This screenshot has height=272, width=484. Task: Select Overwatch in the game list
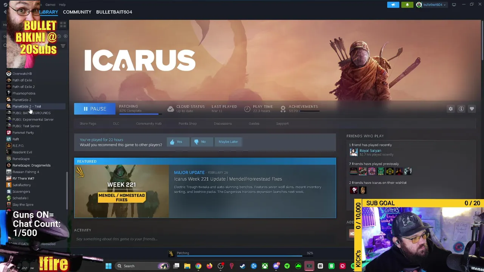pos(22,74)
